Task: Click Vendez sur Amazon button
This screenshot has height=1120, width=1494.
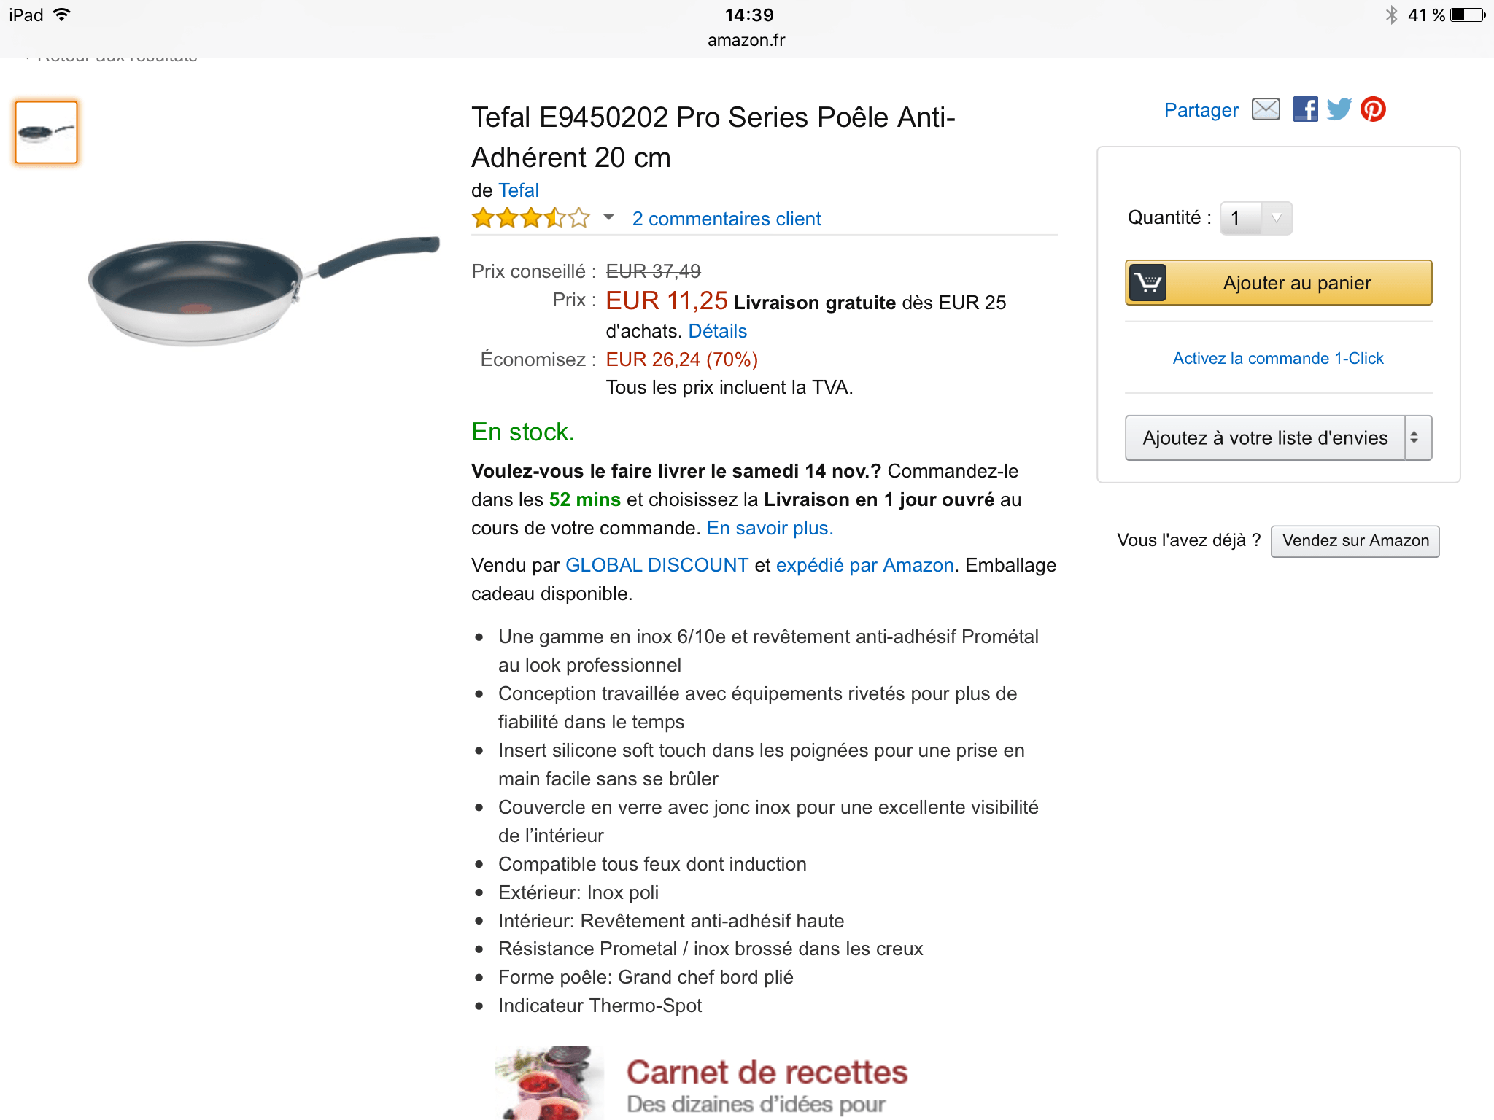Action: point(1355,541)
